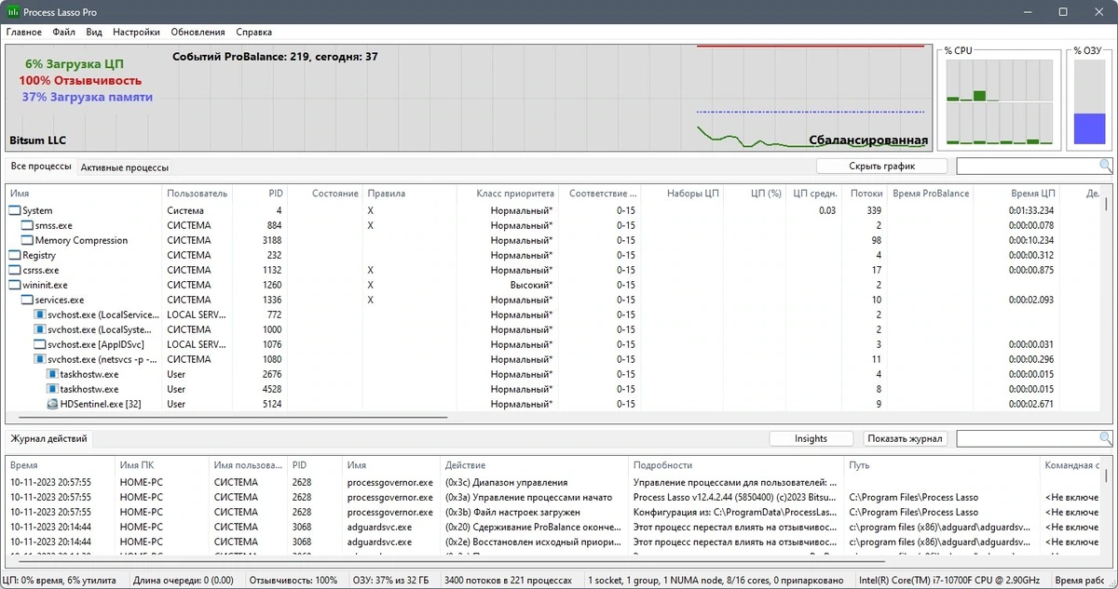The height and width of the screenshot is (589, 1118).
Task: Click the services.exe process icon
Action: click(x=27, y=301)
